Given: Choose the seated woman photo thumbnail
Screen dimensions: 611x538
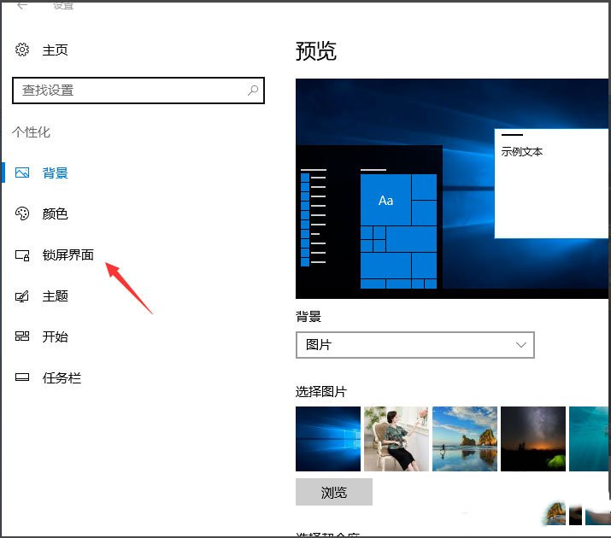Looking at the screenshot, I should (397, 439).
